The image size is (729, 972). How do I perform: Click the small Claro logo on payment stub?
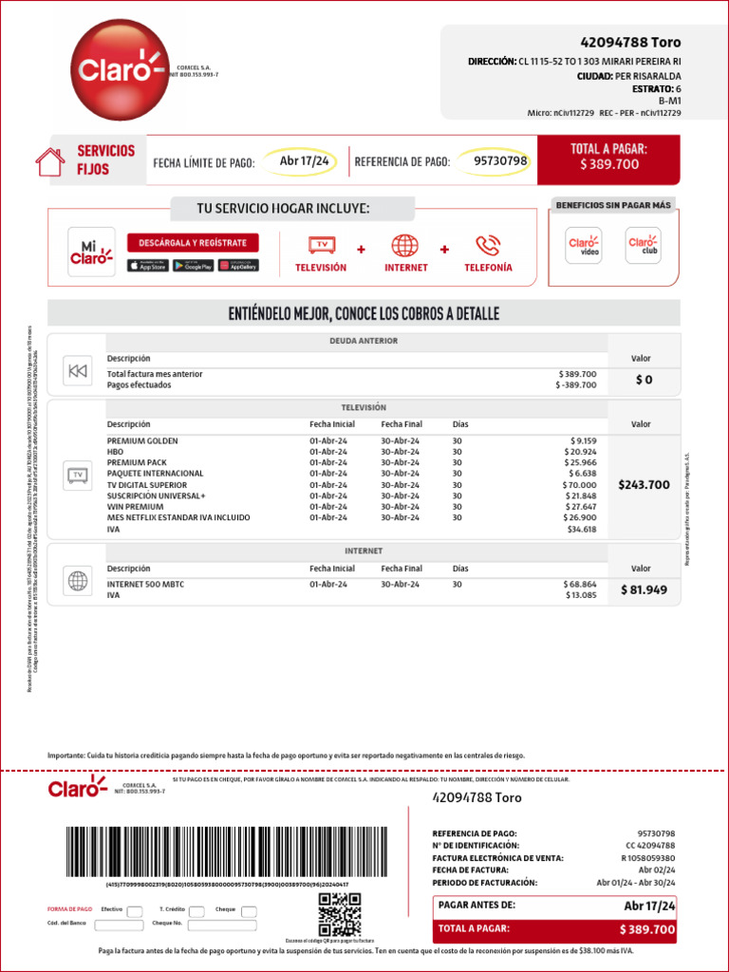(x=78, y=788)
